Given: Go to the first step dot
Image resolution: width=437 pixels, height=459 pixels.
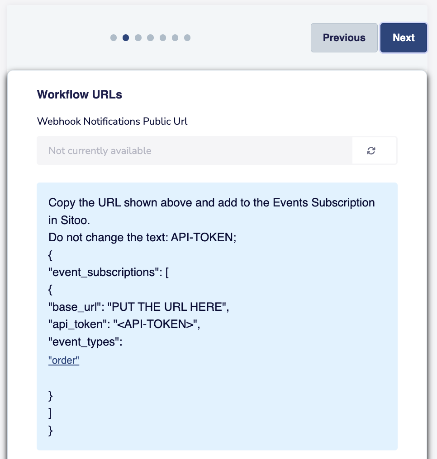Looking at the screenshot, I should (114, 38).
